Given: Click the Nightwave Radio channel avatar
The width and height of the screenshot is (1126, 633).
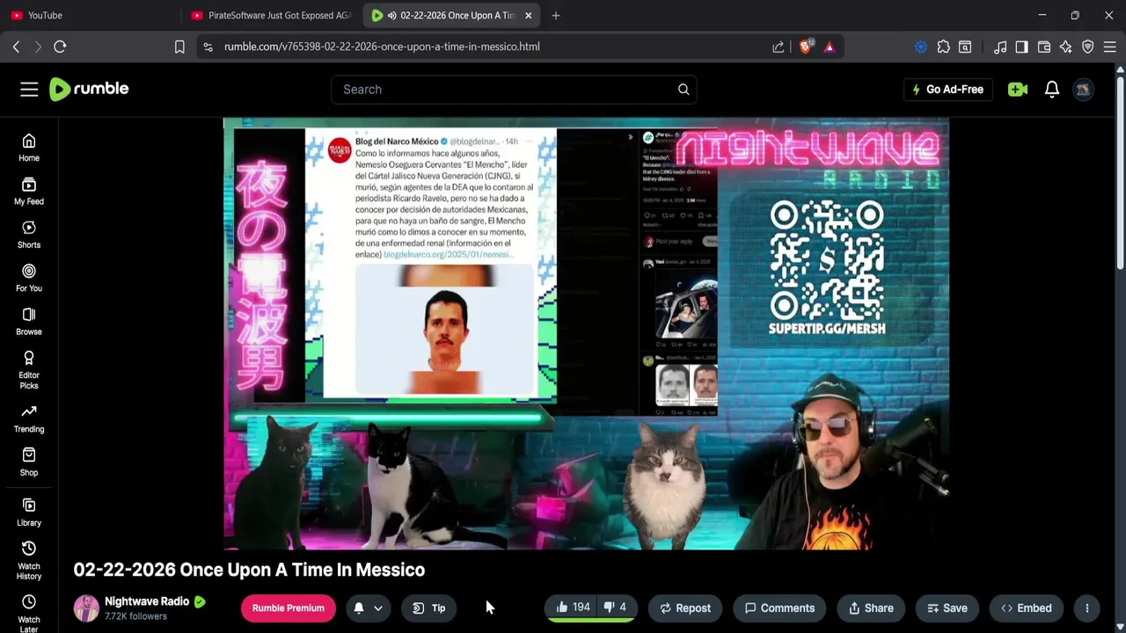Looking at the screenshot, I should point(86,608).
